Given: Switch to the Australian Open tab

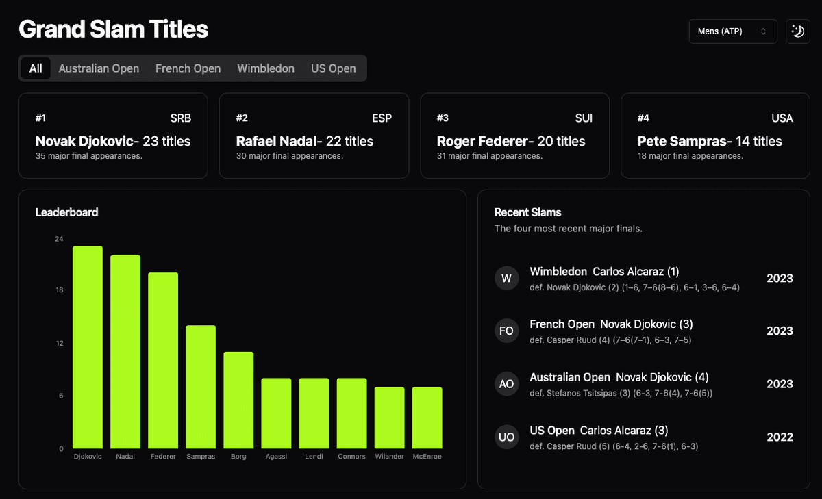Looking at the screenshot, I should [99, 68].
